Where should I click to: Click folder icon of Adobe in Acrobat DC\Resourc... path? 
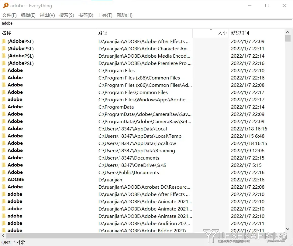[4, 187]
